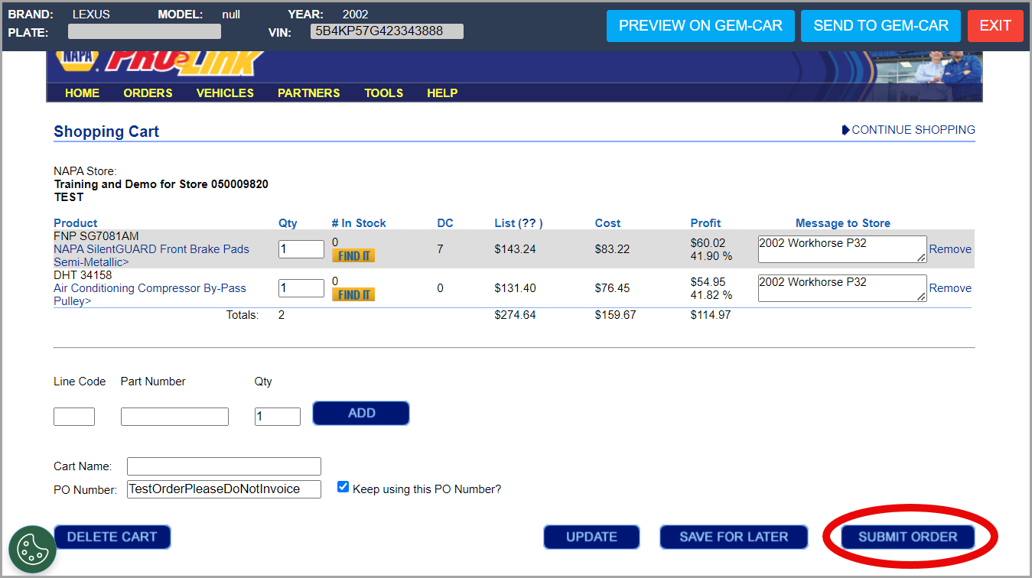Click FIND IT for the compressor pulley
The height and width of the screenshot is (578, 1032).
(x=353, y=295)
